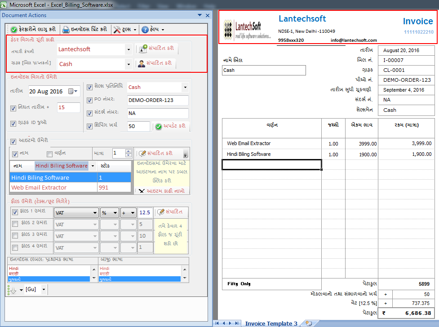This screenshot has height=327, width=439.
Task: Disable the field 1 add checkbox
Action: [x=15, y=212]
